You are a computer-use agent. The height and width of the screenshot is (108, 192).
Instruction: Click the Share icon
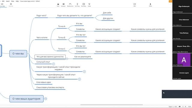pos(150,5)
